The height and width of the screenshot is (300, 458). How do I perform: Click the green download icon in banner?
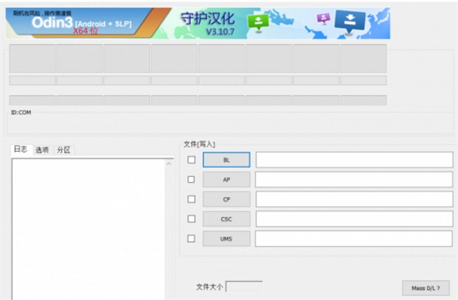click(x=258, y=22)
